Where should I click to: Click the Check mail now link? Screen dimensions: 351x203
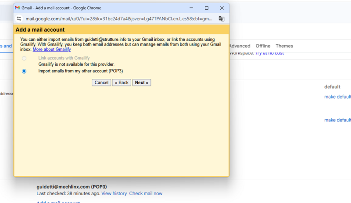[x=146, y=193]
